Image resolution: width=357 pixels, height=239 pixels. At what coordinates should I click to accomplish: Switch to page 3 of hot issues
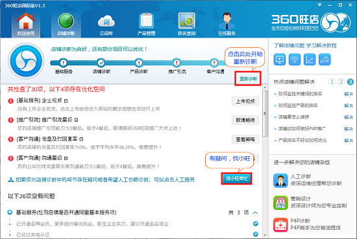[x=351, y=82]
